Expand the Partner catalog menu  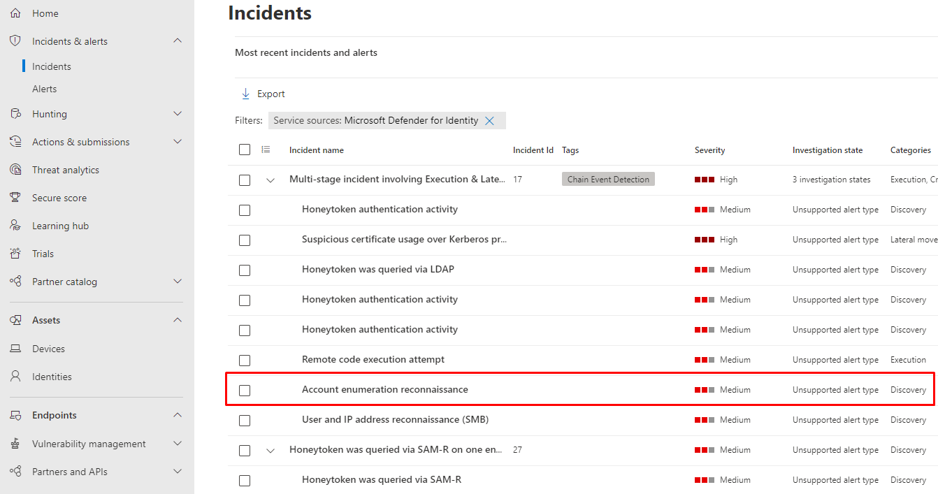[178, 282]
